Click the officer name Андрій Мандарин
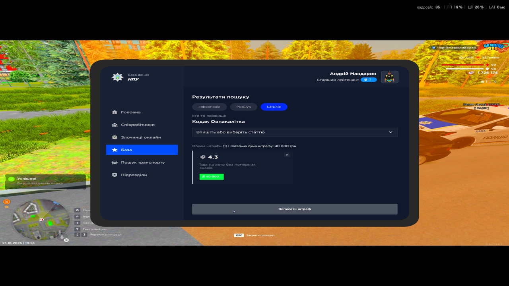Image resolution: width=509 pixels, height=286 pixels. click(353, 74)
